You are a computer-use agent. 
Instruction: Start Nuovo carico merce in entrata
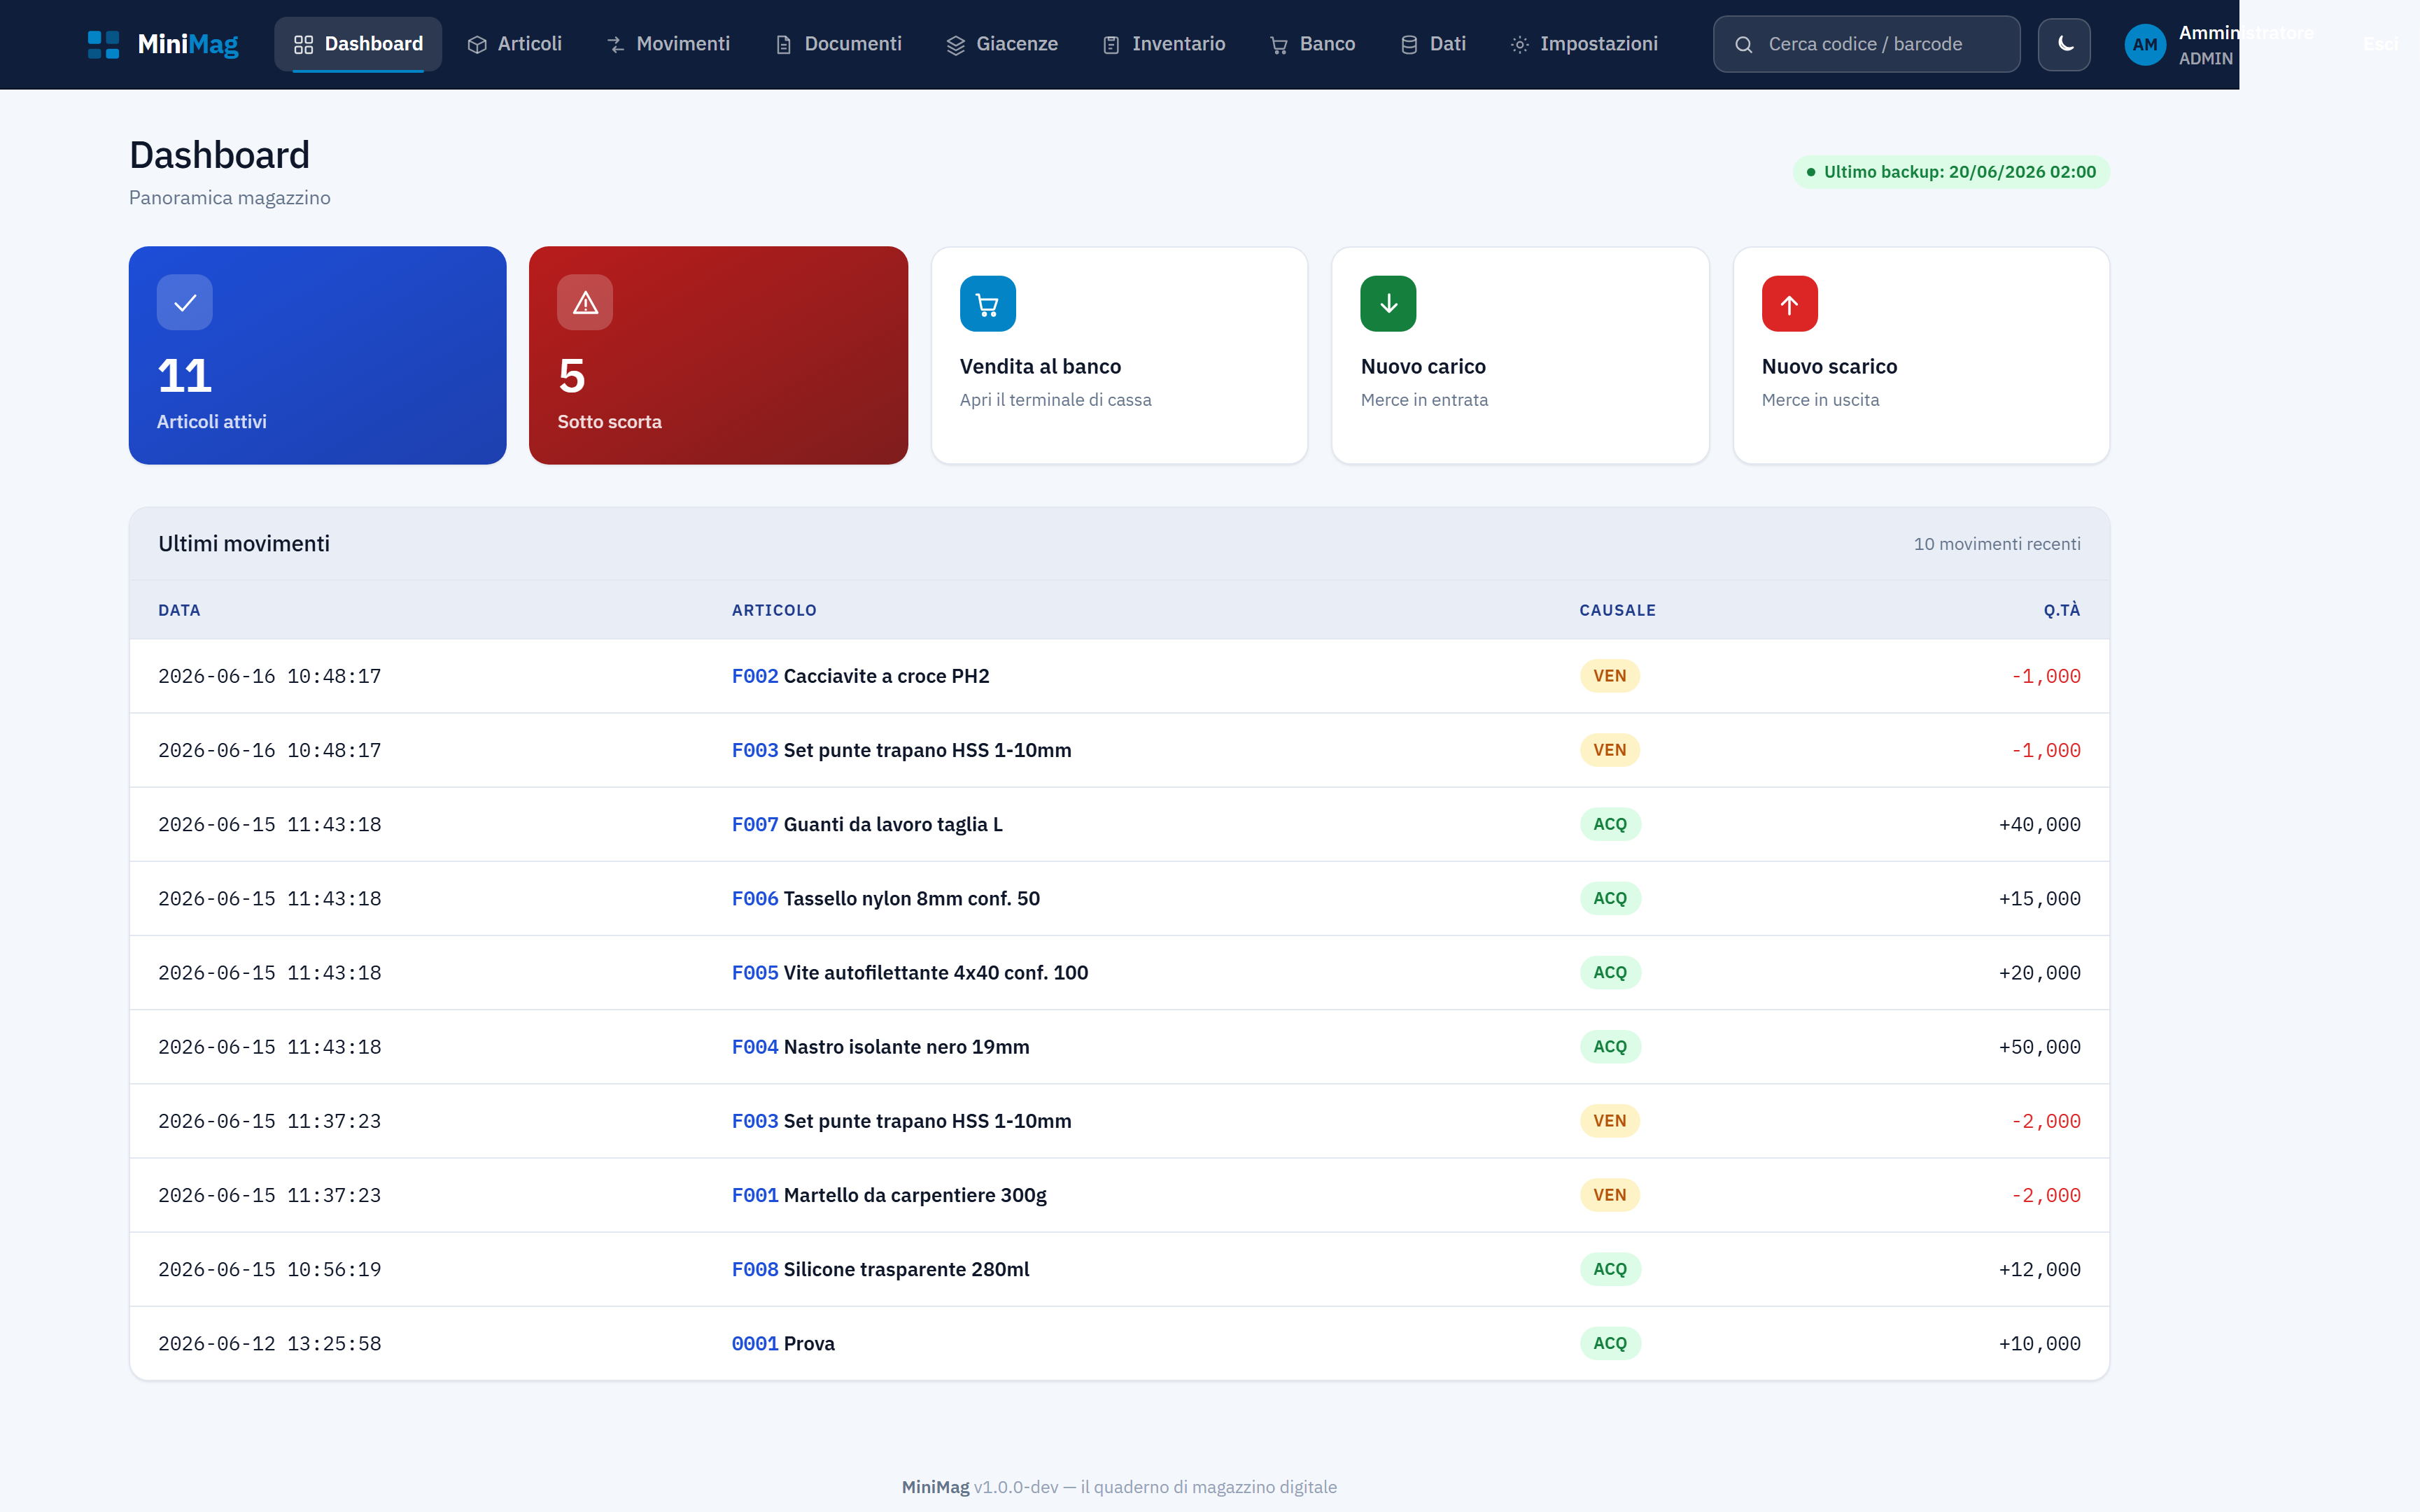pos(1520,355)
